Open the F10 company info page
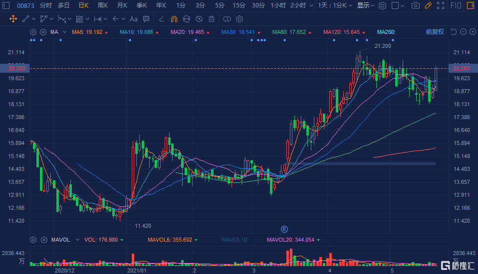Screen dimensions: 478x274 [456, 5]
